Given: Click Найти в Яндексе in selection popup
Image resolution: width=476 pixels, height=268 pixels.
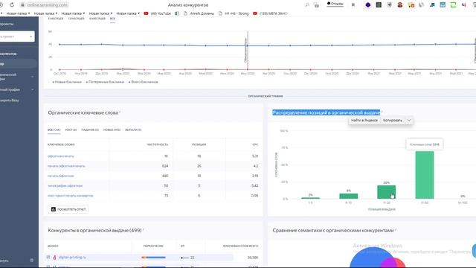Looking at the screenshot, I should (364, 121).
